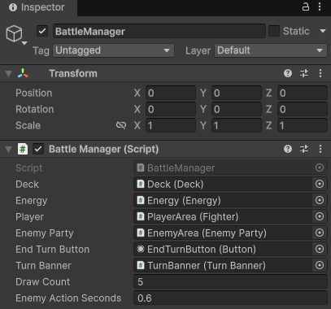The image size is (331, 309).
Task: Open Transform component context menu
Action: (320, 73)
